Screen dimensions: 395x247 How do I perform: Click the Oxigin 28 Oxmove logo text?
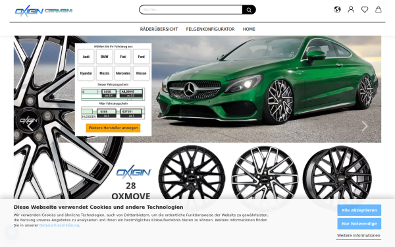tap(132, 182)
